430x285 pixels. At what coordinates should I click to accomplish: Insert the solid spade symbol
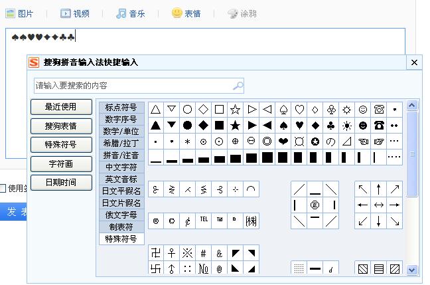[283, 126]
